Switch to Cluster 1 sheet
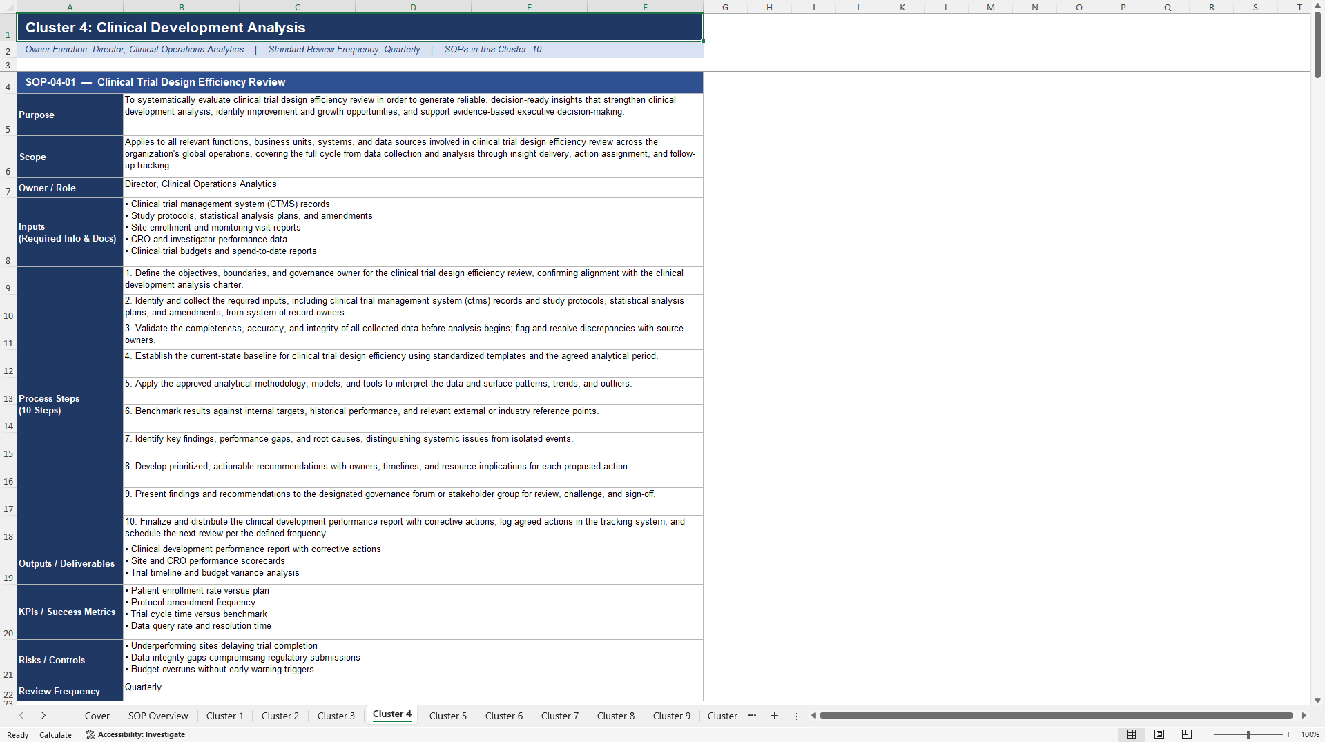1325x742 pixels. 225,716
